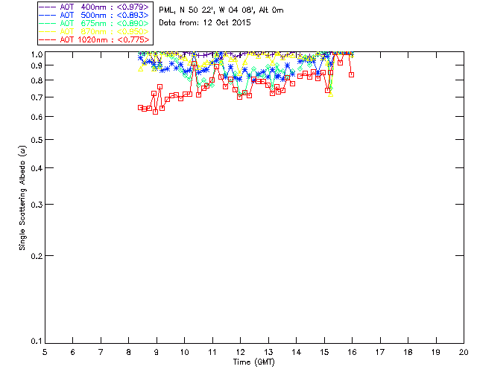The width and height of the screenshot is (477, 381).
Task: Click the last red 1020nm data point near 16
Action: [x=351, y=74]
